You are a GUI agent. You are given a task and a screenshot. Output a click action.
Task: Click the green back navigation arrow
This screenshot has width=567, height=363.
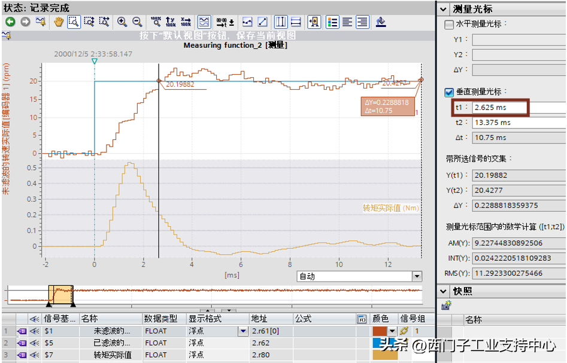coord(10,22)
